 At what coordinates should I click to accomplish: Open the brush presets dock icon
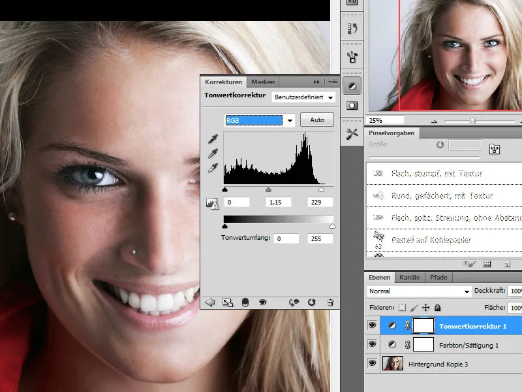click(x=352, y=57)
